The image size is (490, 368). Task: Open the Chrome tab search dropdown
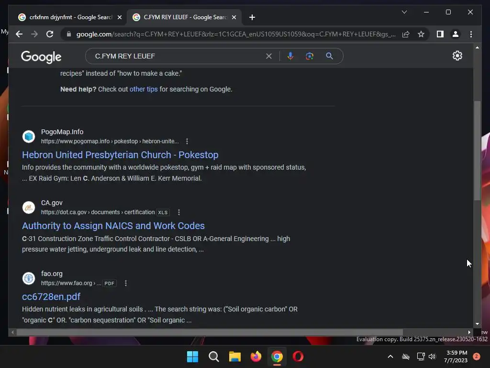(404, 12)
